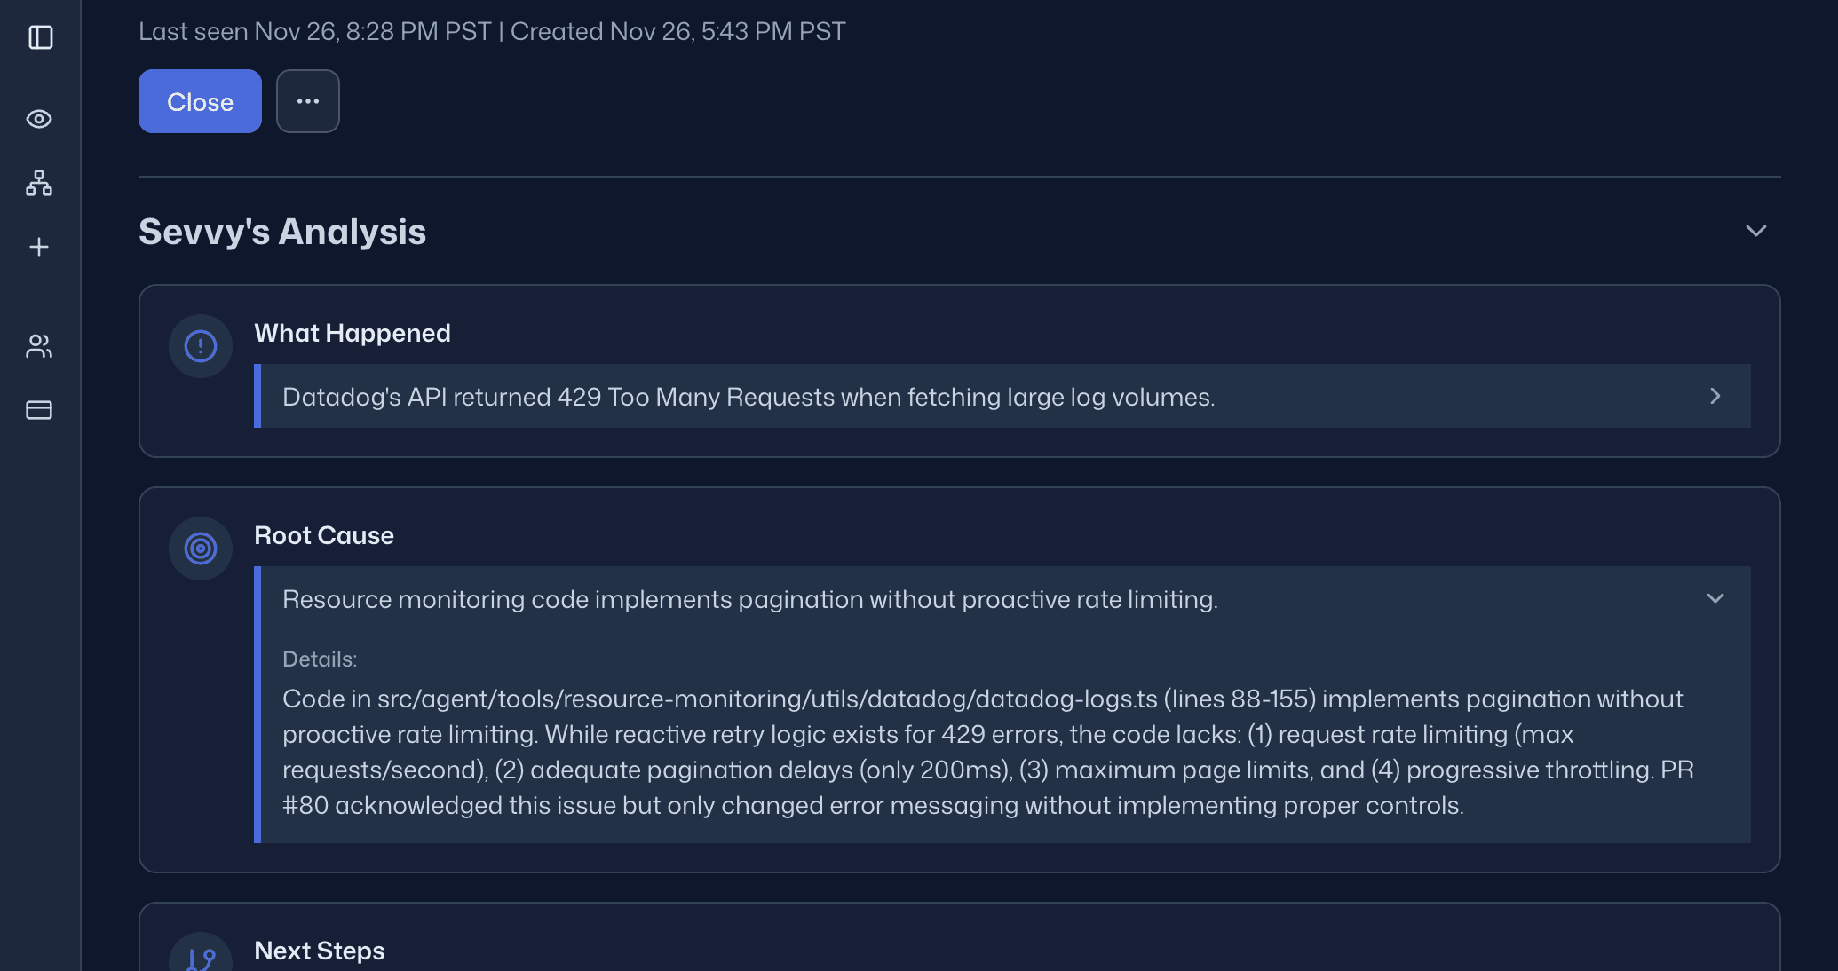Open the billing card icon

point(39,410)
